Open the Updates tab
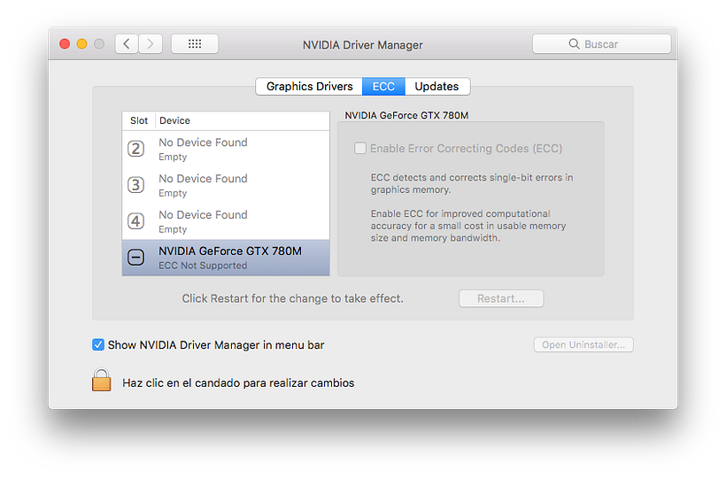726x478 pixels. coord(436,87)
